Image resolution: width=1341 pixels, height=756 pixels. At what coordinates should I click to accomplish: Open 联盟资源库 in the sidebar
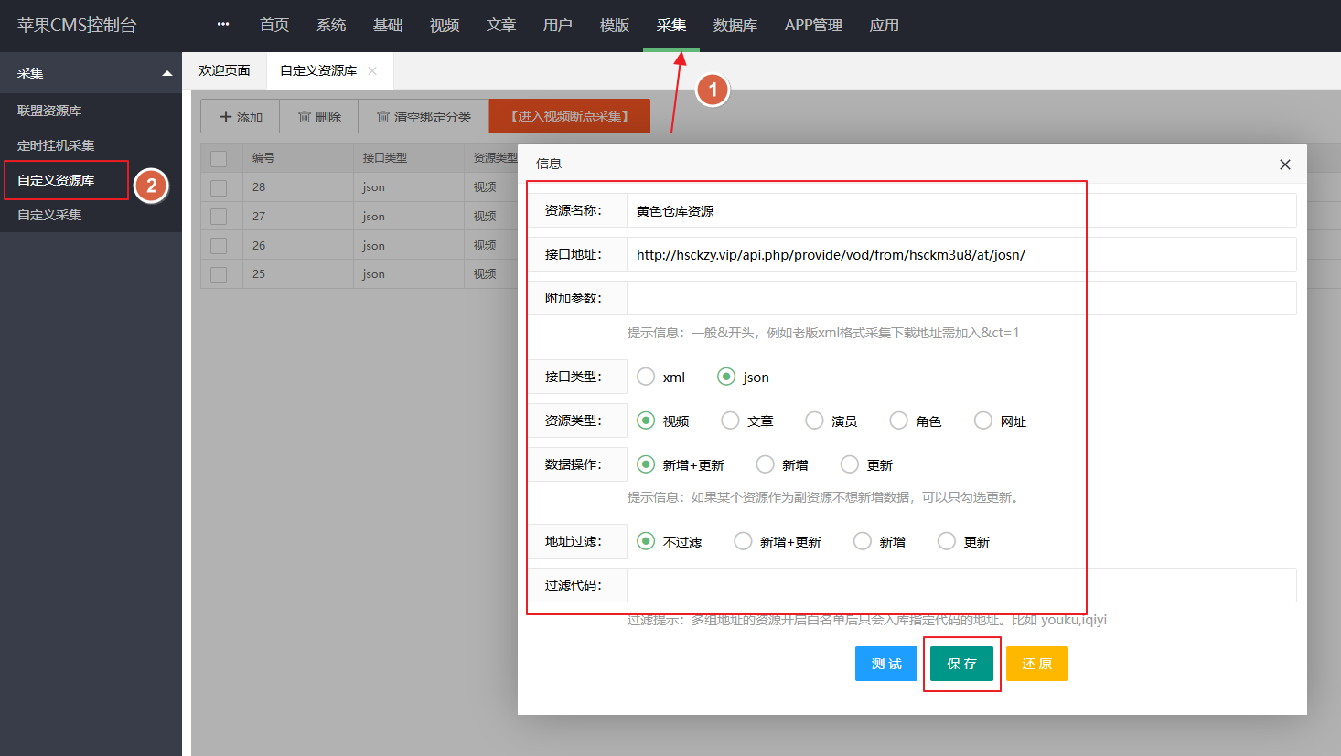49,111
